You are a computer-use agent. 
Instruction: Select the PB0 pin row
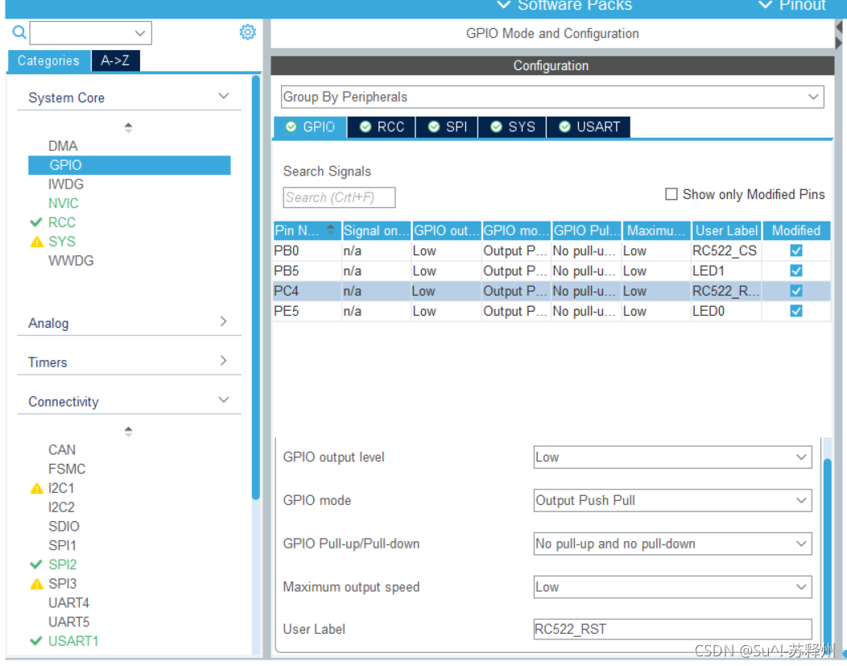(x=551, y=250)
